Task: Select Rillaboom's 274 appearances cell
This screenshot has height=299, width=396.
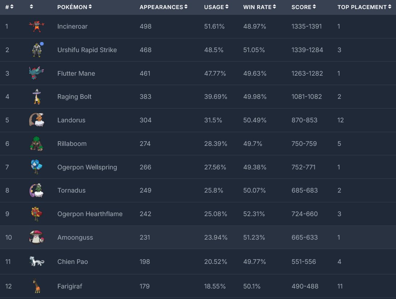Action: pyautogui.click(x=145, y=144)
